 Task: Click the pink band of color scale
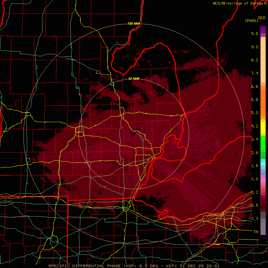(x=263, y=180)
